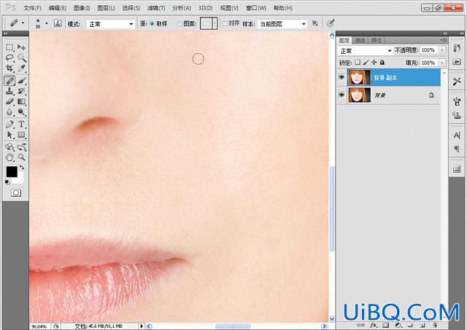This screenshot has width=467, height=330.
Task: Click the foreground color swatch
Action: pos(12,171)
